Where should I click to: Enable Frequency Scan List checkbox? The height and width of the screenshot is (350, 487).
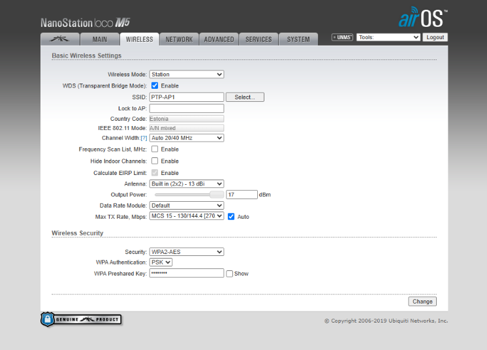(155, 150)
